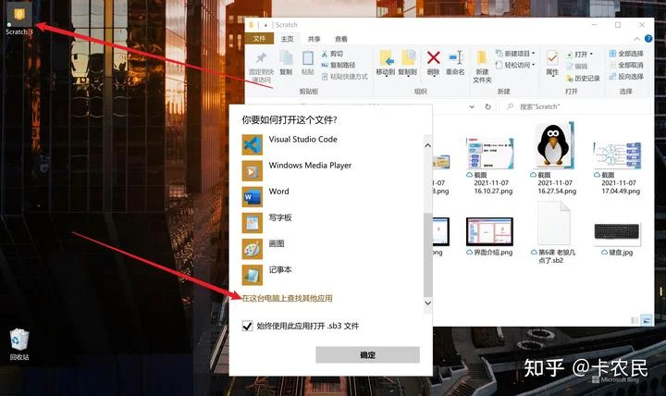Switch to large icons view in Explorer
Viewport: 666px width, 396px height.
647,320
